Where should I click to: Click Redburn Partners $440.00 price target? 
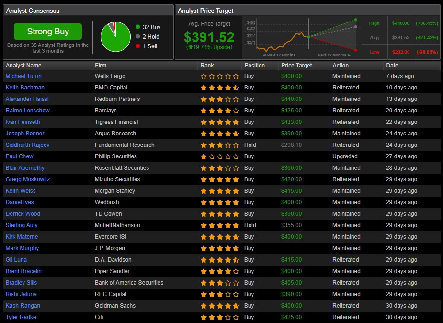[291, 99]
